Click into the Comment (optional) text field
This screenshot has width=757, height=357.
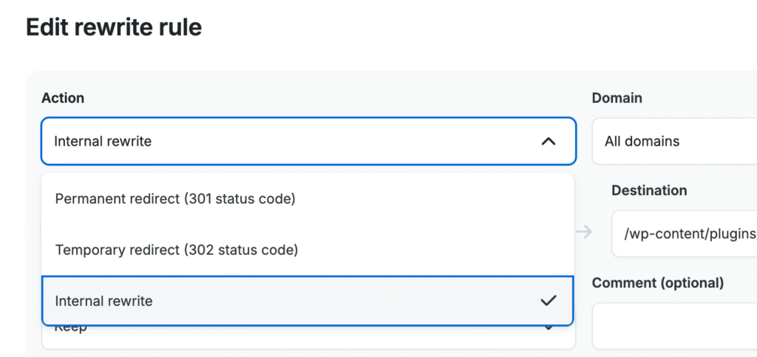[x=674, y=325]
